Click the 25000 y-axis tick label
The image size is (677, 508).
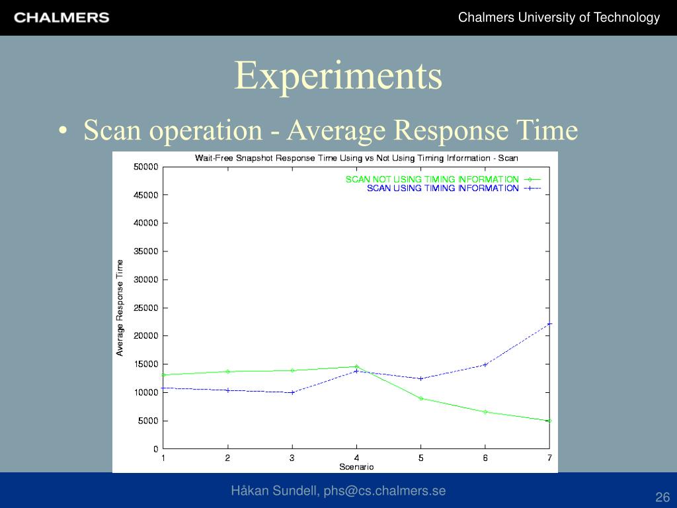[x=146, y=308]
